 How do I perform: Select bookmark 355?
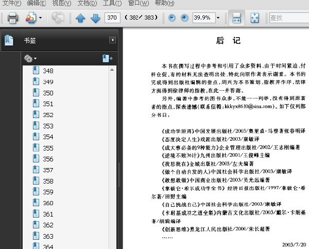(48, 148)
